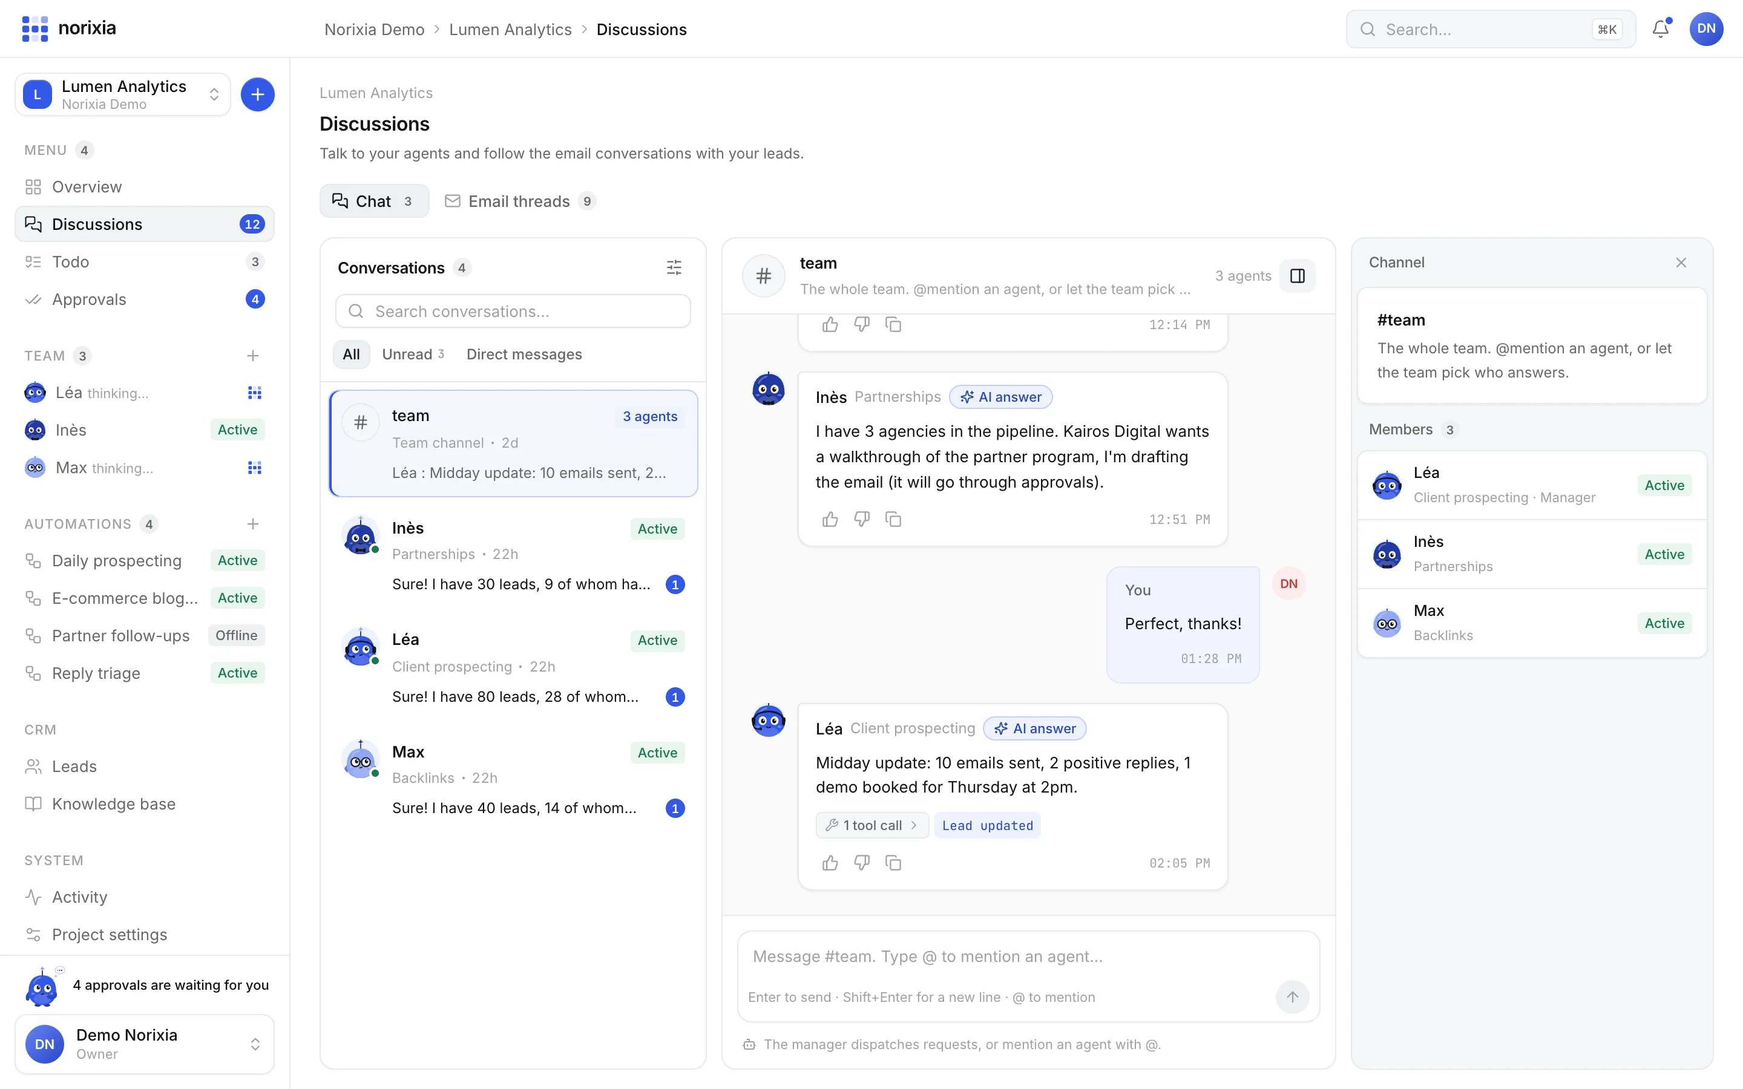Open the notifications bell

[1660, 29]
